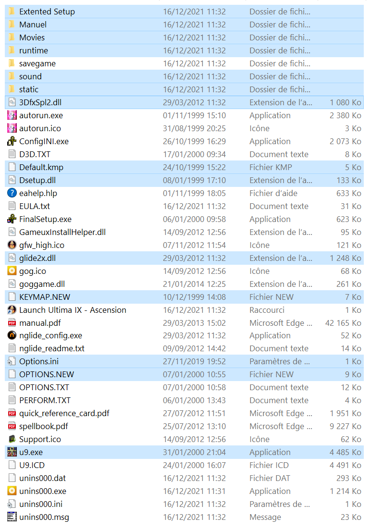Viewport: 371px width, 530px height.
Task: Click the eahelp.hlp help file icon
Action: coord(12,193)
